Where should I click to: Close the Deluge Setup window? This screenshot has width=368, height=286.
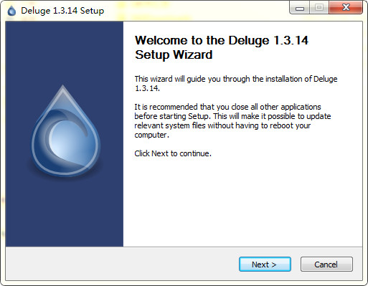pyautogui.click(x=346, y=7)
